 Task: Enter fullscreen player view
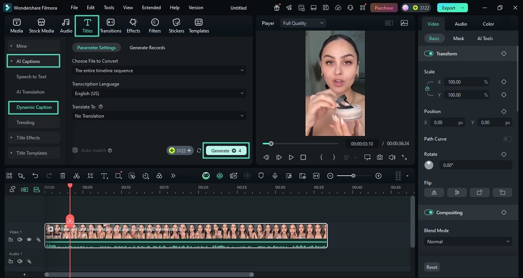[404, 158]
